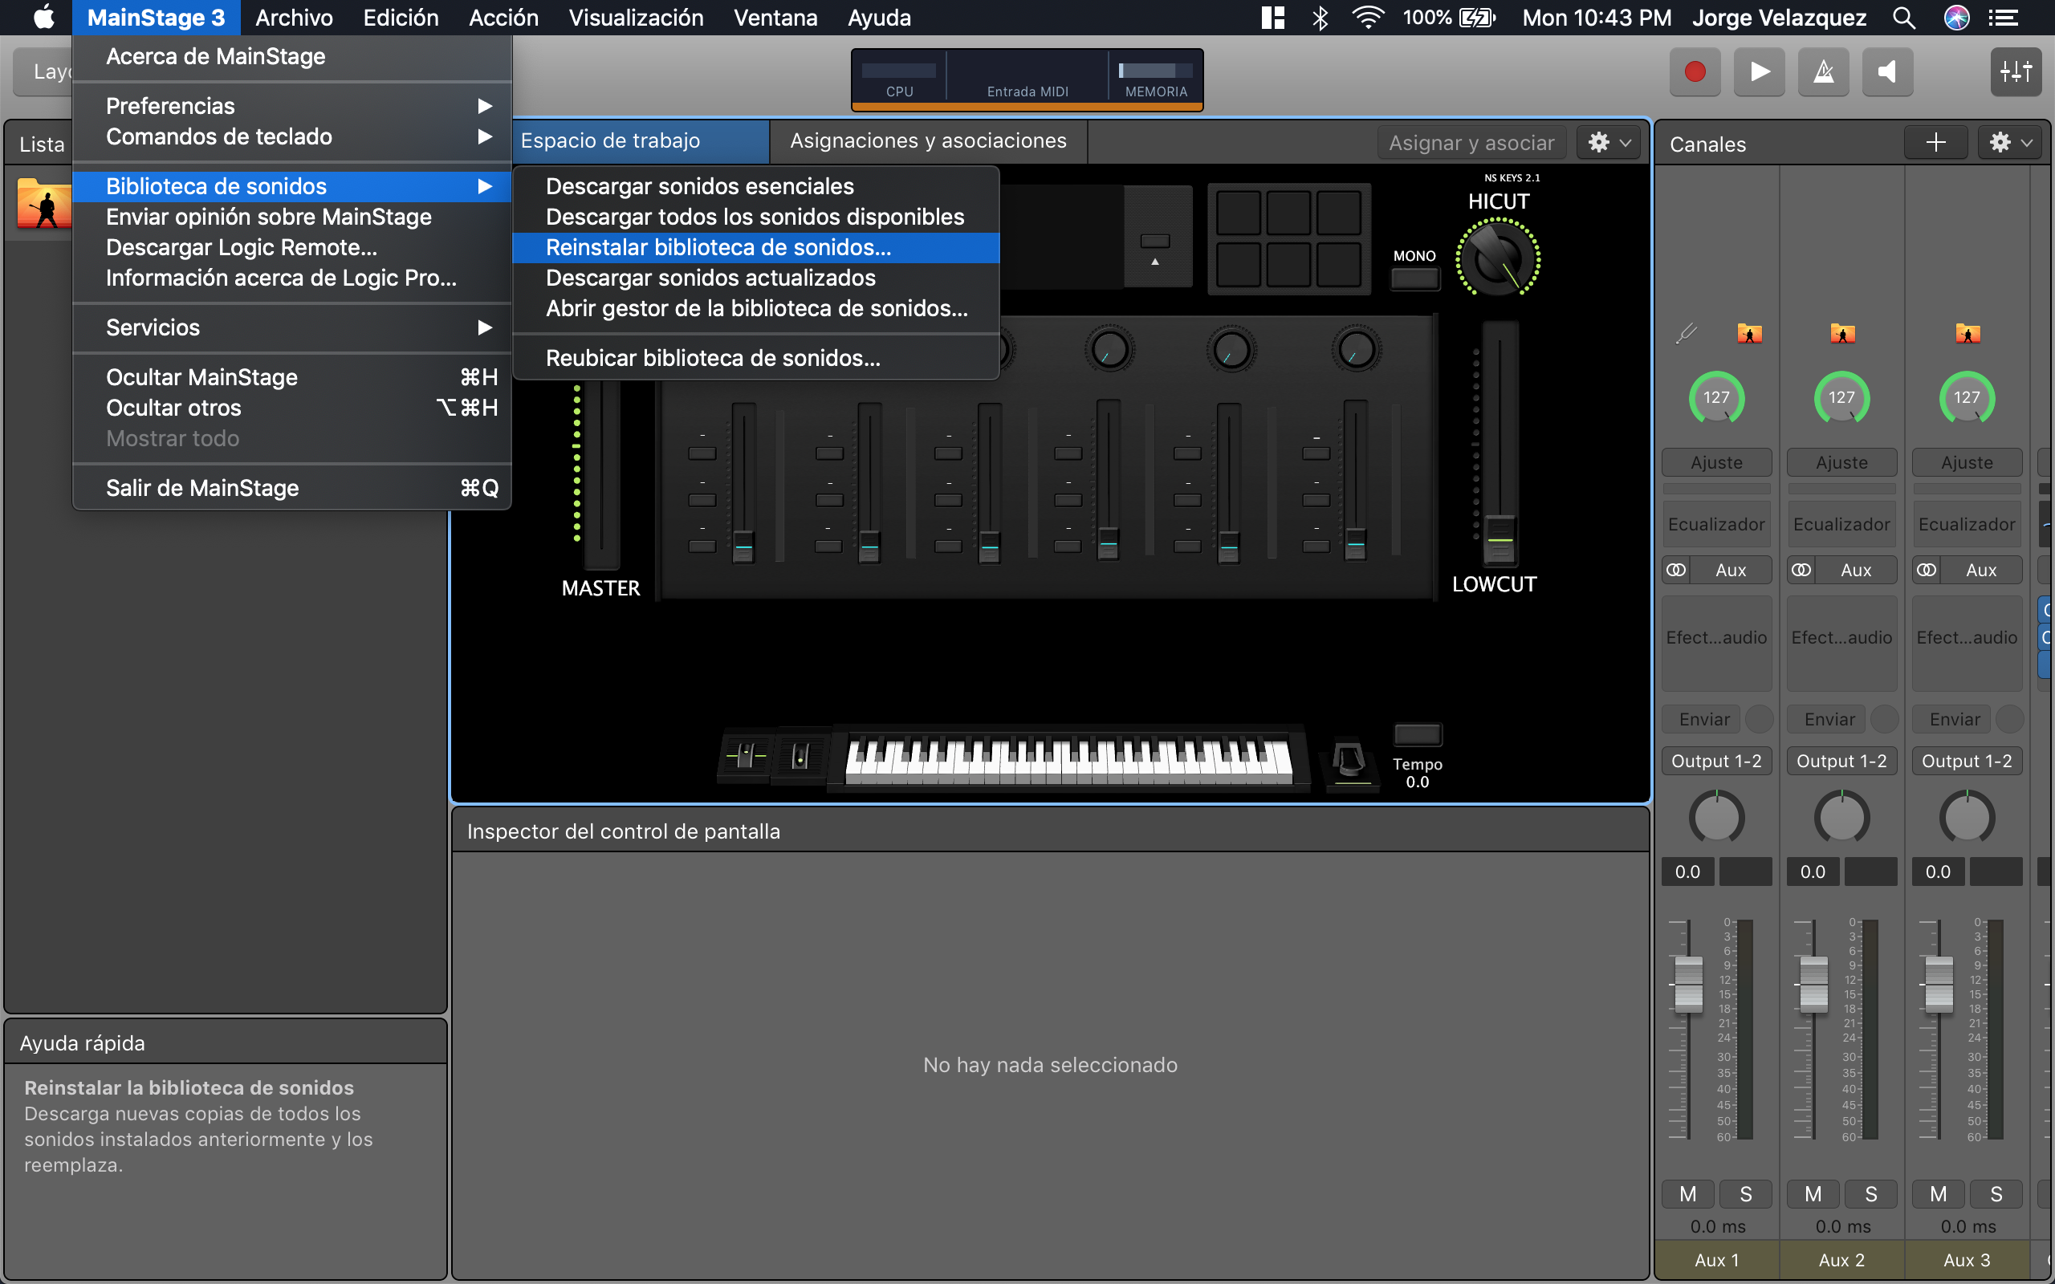Screen dimensions: 2055x1284
Task: Switch to Asignaciones y asociaciones tab
Action: (x=927, y=141)
